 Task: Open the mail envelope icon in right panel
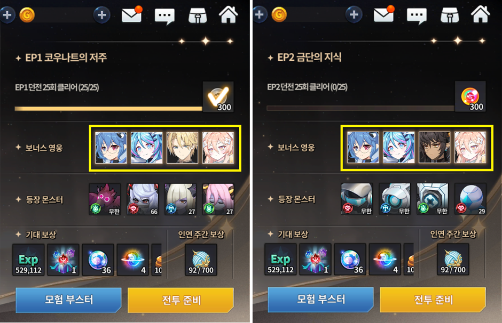384,14
